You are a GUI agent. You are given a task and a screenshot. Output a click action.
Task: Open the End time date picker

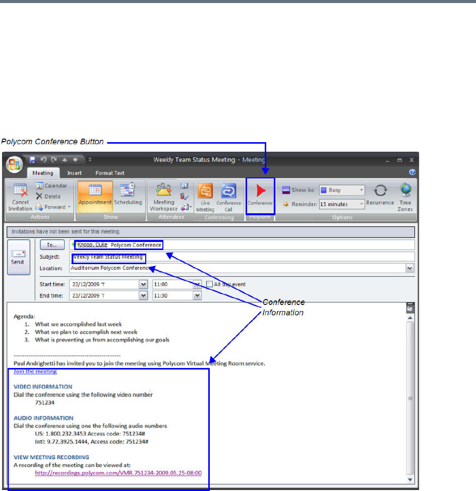coord(143,295)
